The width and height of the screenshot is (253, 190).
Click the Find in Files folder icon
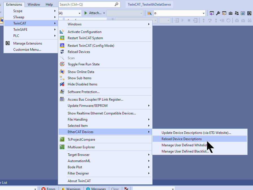click(x=149, y=13)
